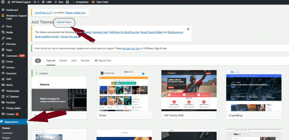Screen dimensions: 289x140
Task: Open the VW Charity NGO theme thumbnail
Action: [189, 91]
